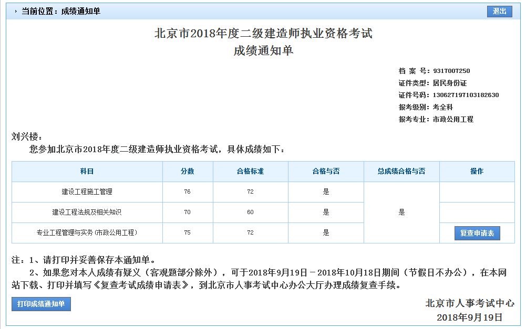The width and height of the screenshot is (526, 329).
Task: Select the 建设工程法规及相关知识 subject cell
Action: coord(87,213)
